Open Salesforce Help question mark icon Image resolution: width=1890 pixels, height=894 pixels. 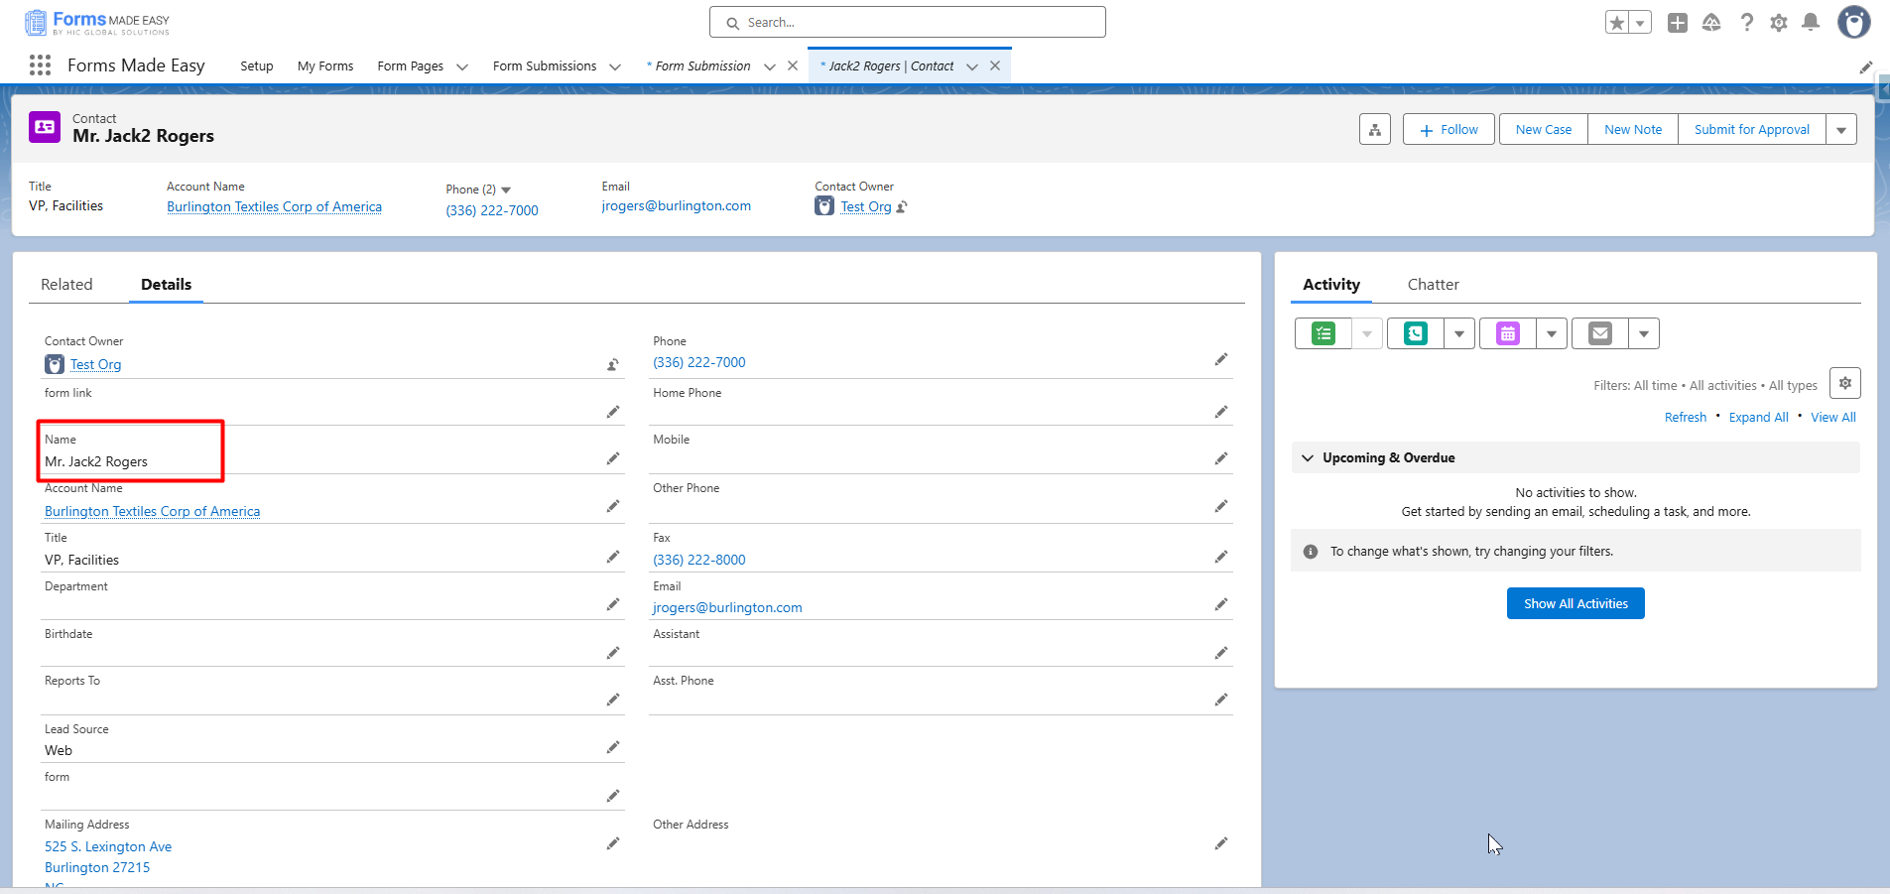[x=1747, y=23]
